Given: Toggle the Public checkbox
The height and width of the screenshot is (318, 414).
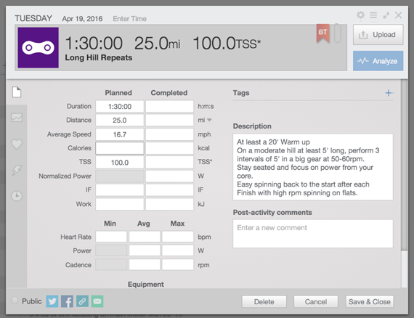Looking at the screenshot, I should [x=15, y=301].
